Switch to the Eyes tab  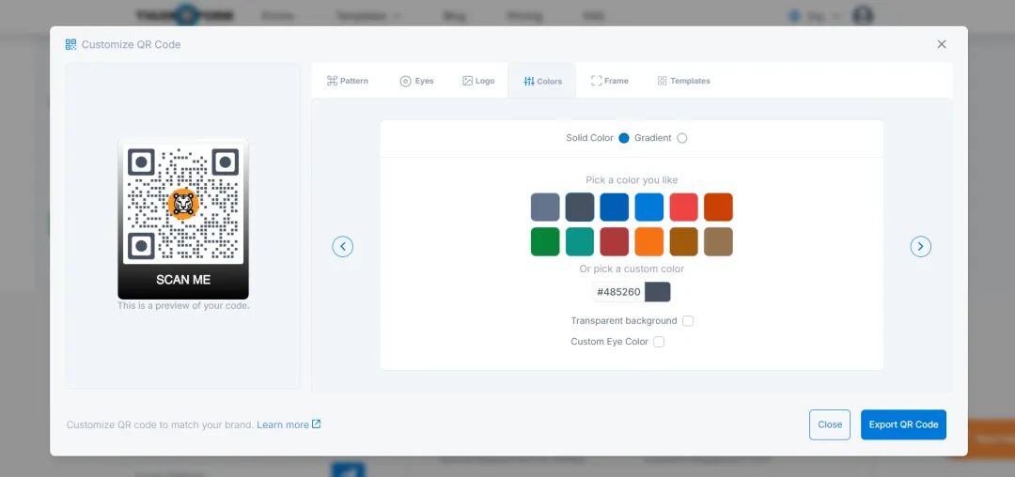click(x=416, y=81)
